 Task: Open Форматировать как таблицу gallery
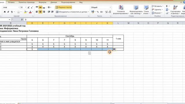(x=136, y=10)
